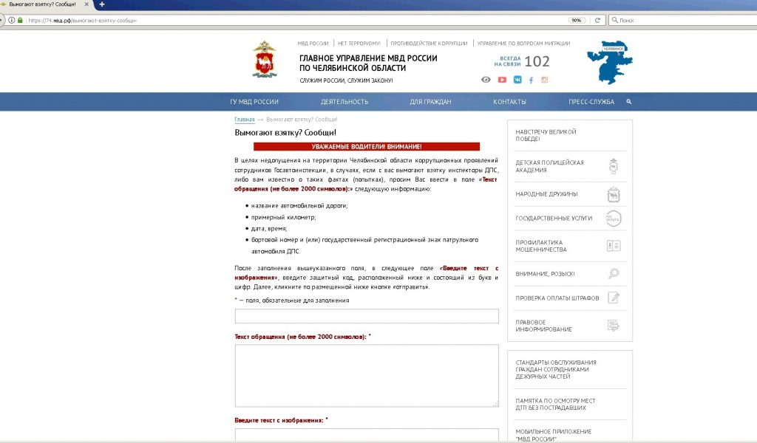Open the ПРЕСС-СЛУЖБА menu item
This screenshot has width=757, height=443.
tap(591, 102)
